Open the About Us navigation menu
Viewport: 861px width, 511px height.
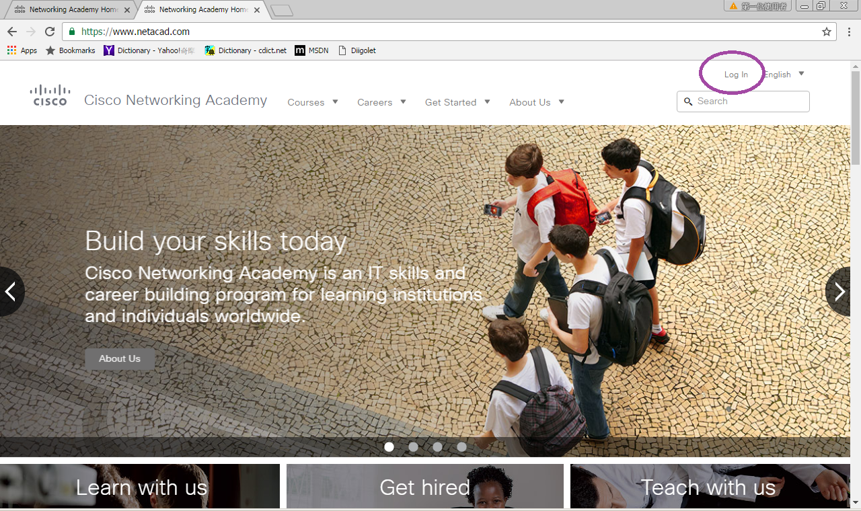pyautogui.click(x=536, y=102)
